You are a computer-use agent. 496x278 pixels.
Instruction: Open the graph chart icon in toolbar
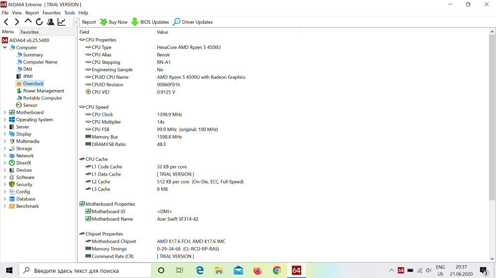pyautogui.click(x=62, y=22)
